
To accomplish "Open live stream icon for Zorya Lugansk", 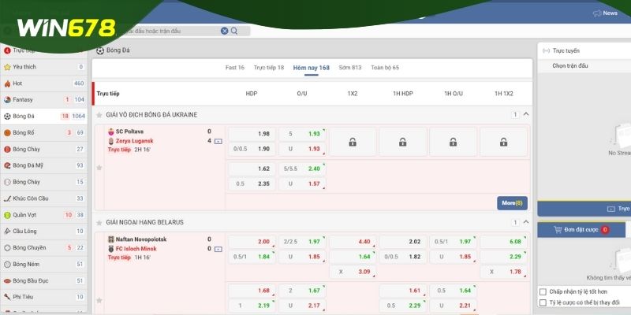I will [x=218, y=141].
